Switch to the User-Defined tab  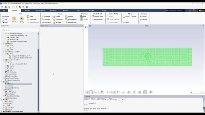40,11
